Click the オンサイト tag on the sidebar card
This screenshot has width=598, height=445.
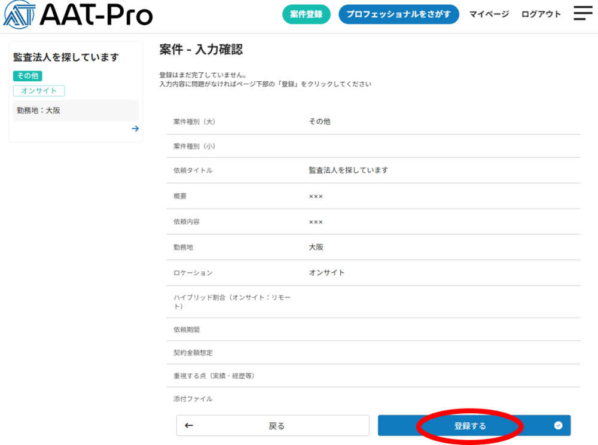pyautogui.click(x=39, y=91)
